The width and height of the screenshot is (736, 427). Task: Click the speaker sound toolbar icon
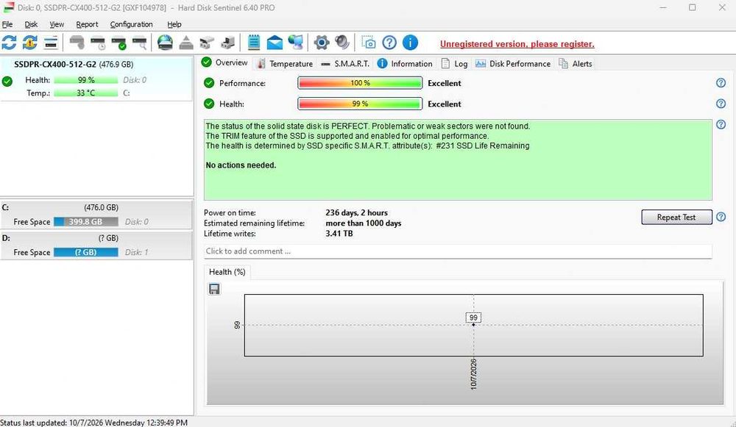click(342, 43)
